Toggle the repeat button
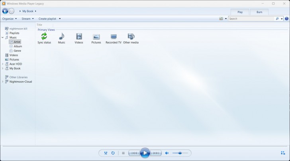The height and width of the screenshot is (161, 290). [x=113, y=153]
